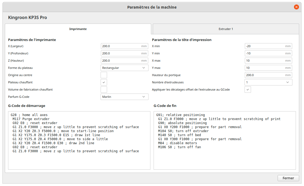Toggle Appliquer les décalages offset checkbox
The width and height of the screenshot is (304, 186).
pos(248,90)
